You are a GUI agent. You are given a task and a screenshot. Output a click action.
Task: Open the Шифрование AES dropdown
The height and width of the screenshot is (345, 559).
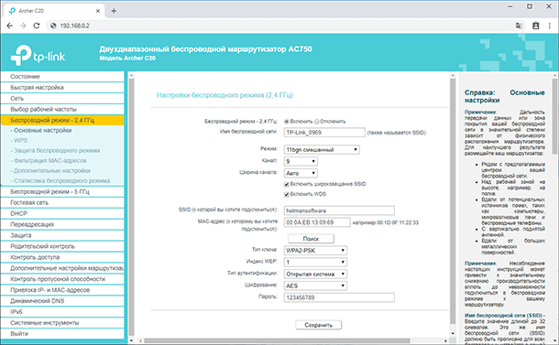[x=315, y=286]
